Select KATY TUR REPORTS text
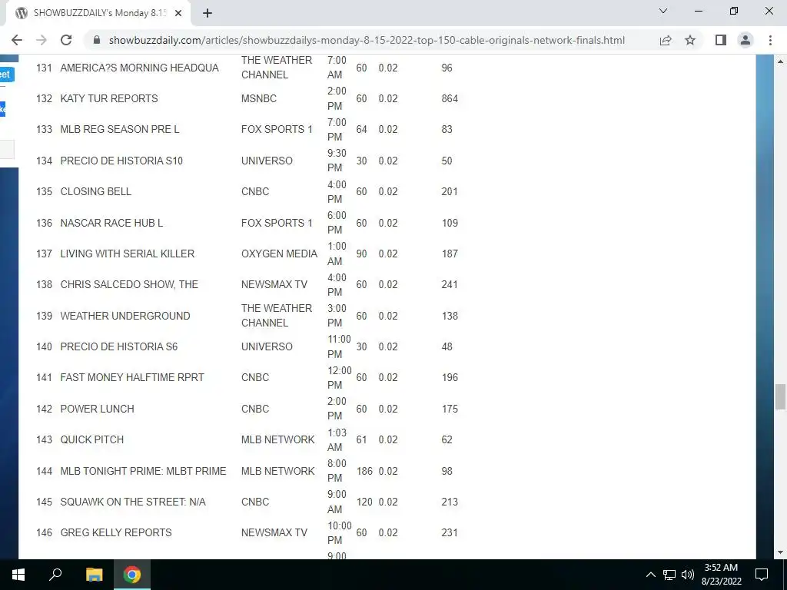This screenshot has height=590, width=787. pos(109,98)
